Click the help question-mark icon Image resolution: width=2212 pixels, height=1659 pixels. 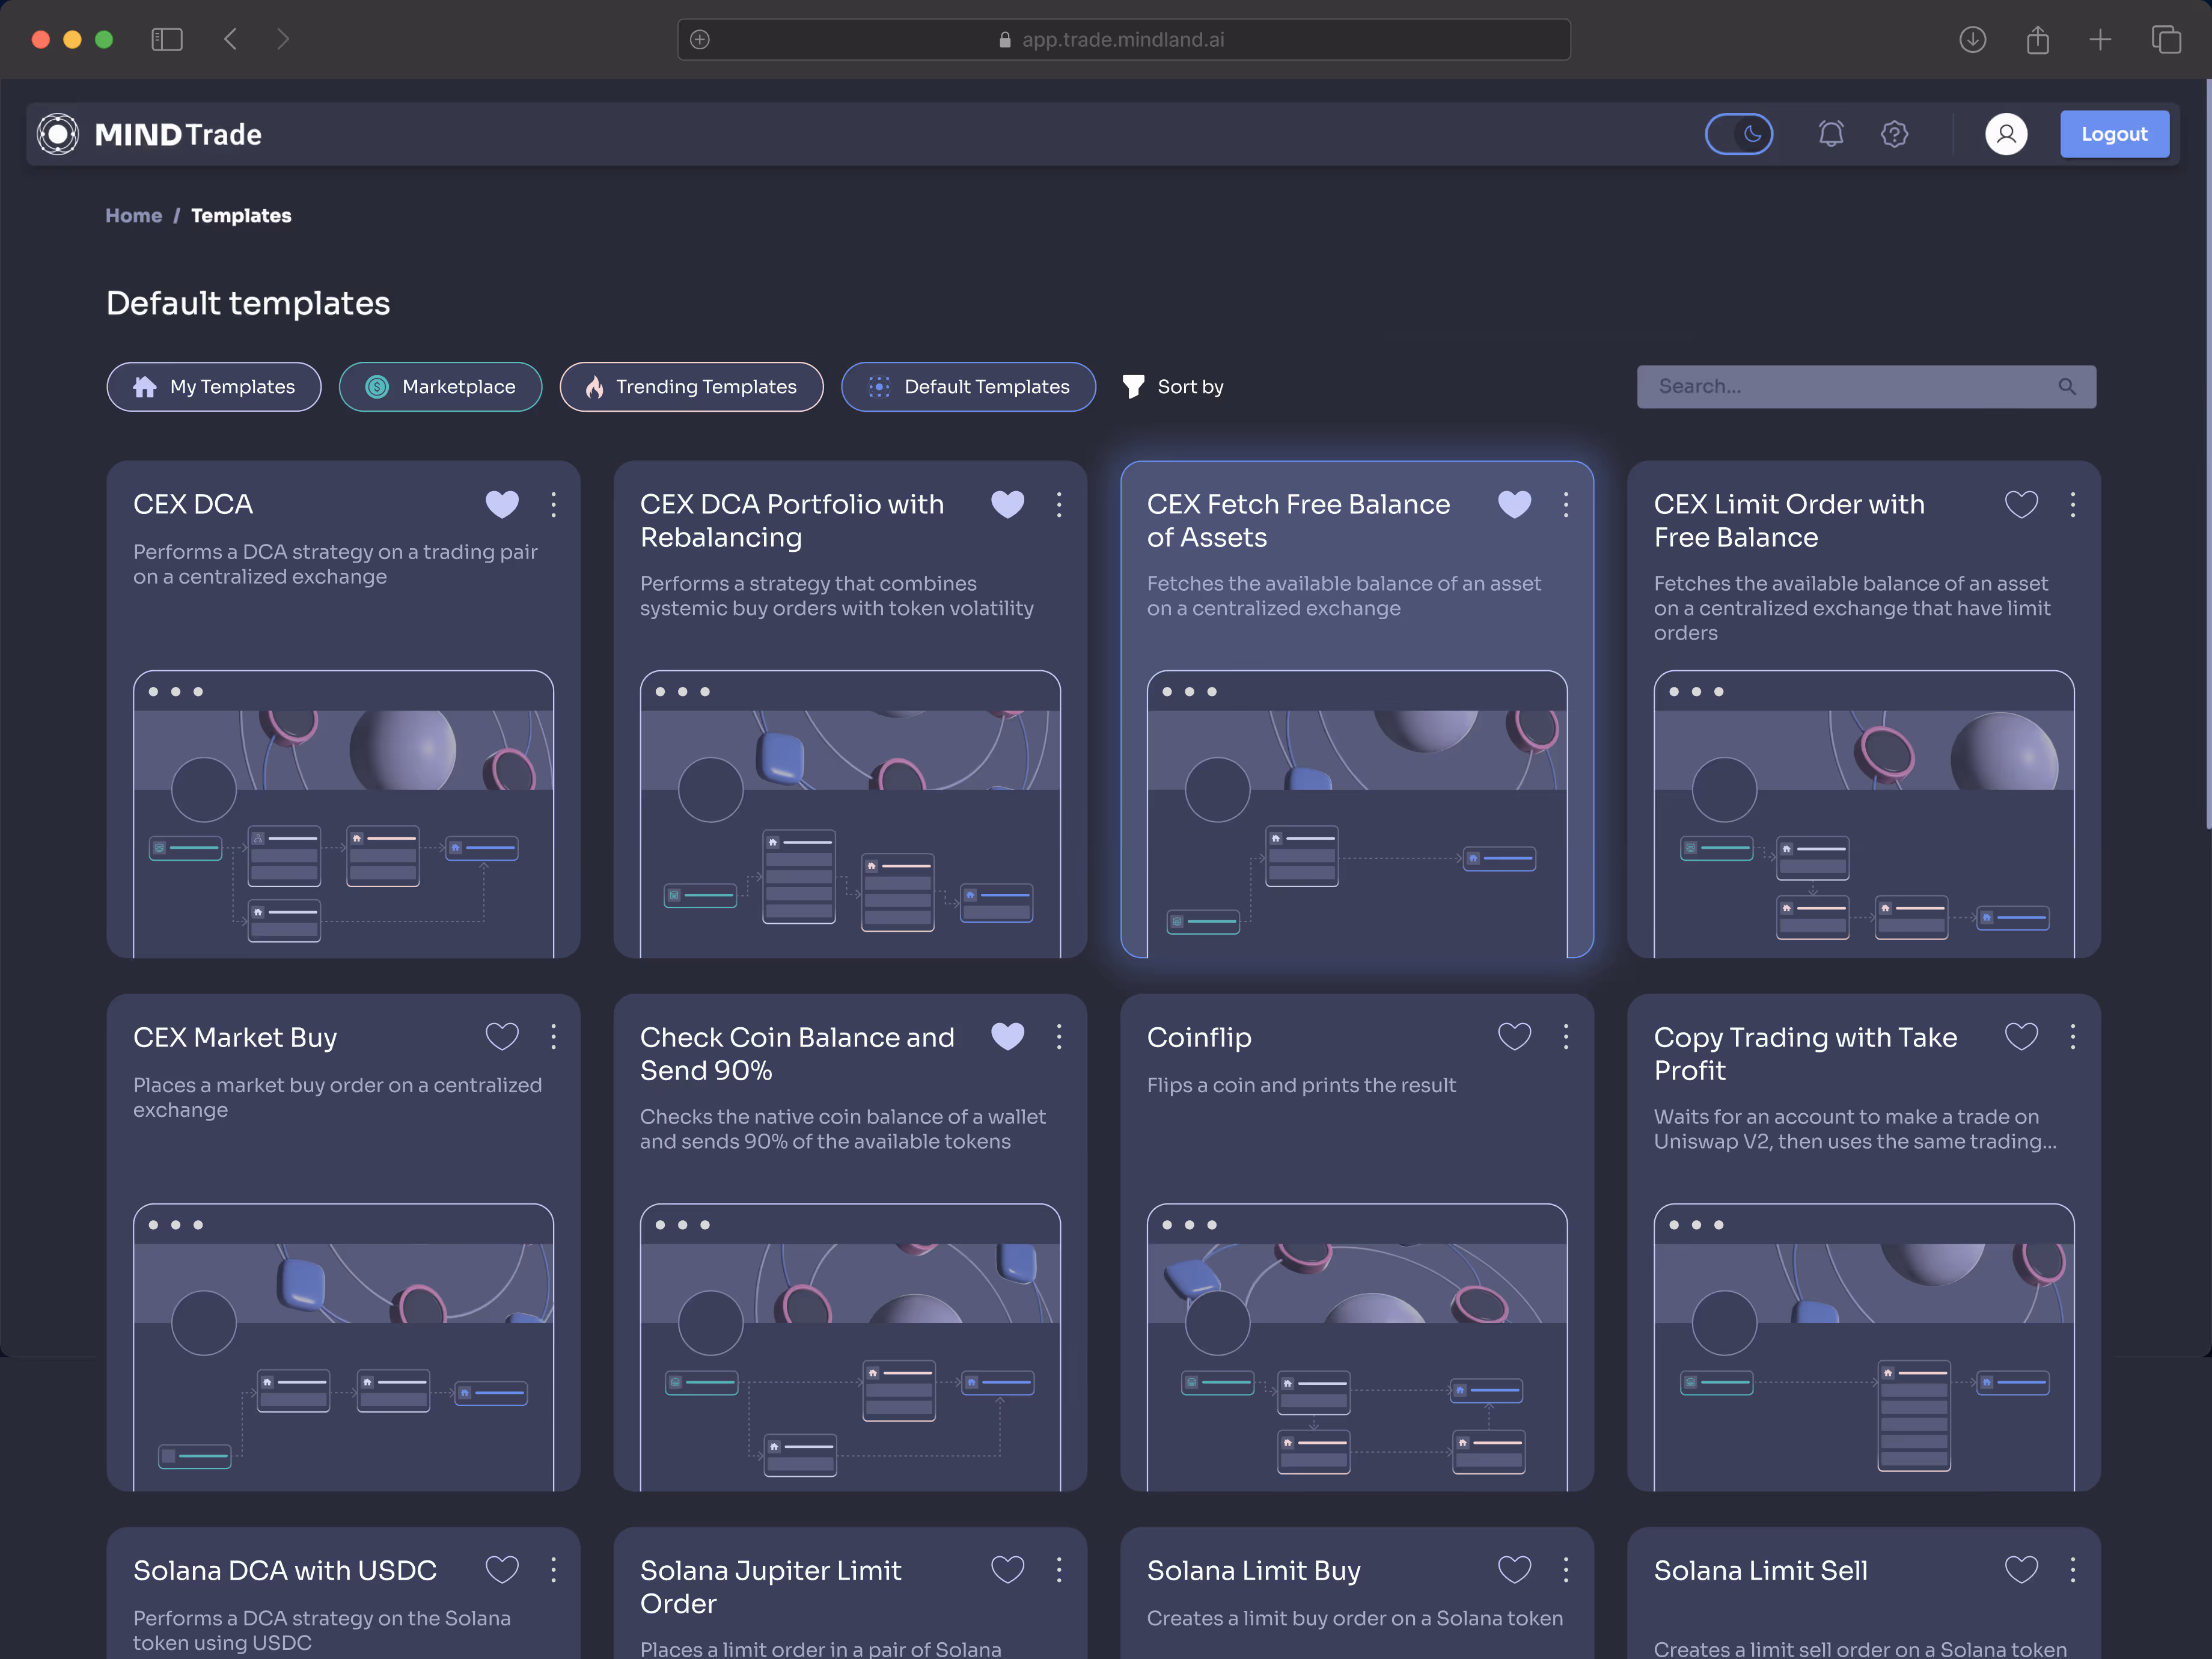click(1894, 134)
